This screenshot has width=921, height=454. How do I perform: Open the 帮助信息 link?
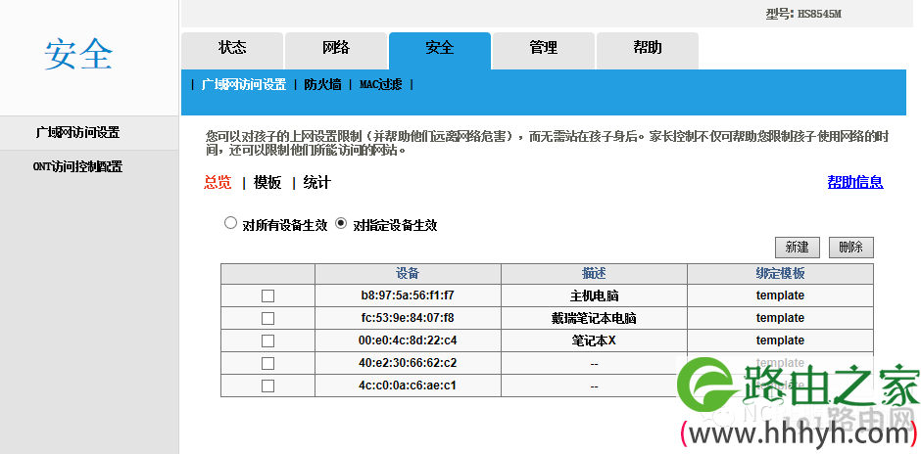click(x=855, y=182)
